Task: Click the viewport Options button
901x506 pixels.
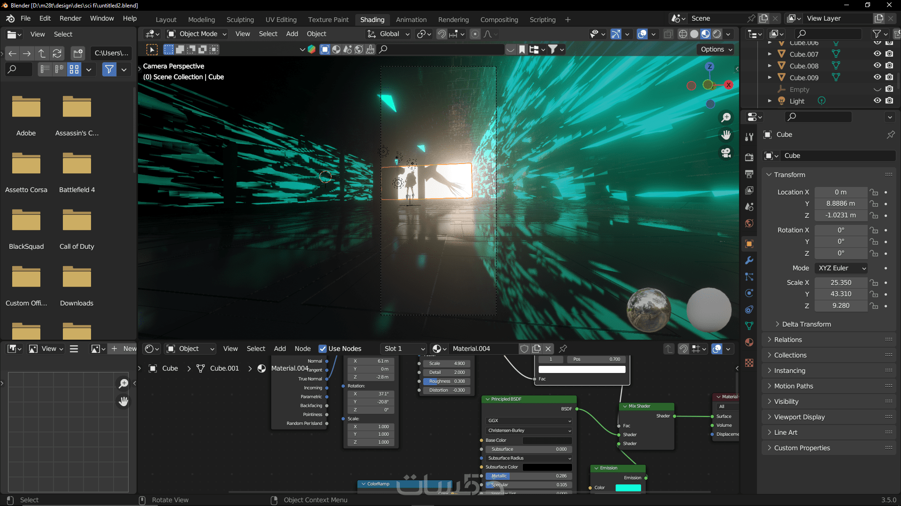Action: coord(716,49)
